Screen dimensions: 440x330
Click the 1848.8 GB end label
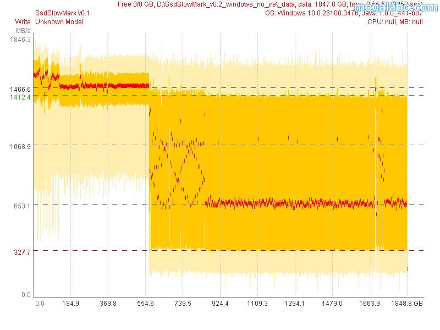pyautogui.click(x=408, y=303)
